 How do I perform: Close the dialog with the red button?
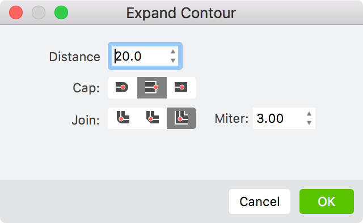coord(16,12)
